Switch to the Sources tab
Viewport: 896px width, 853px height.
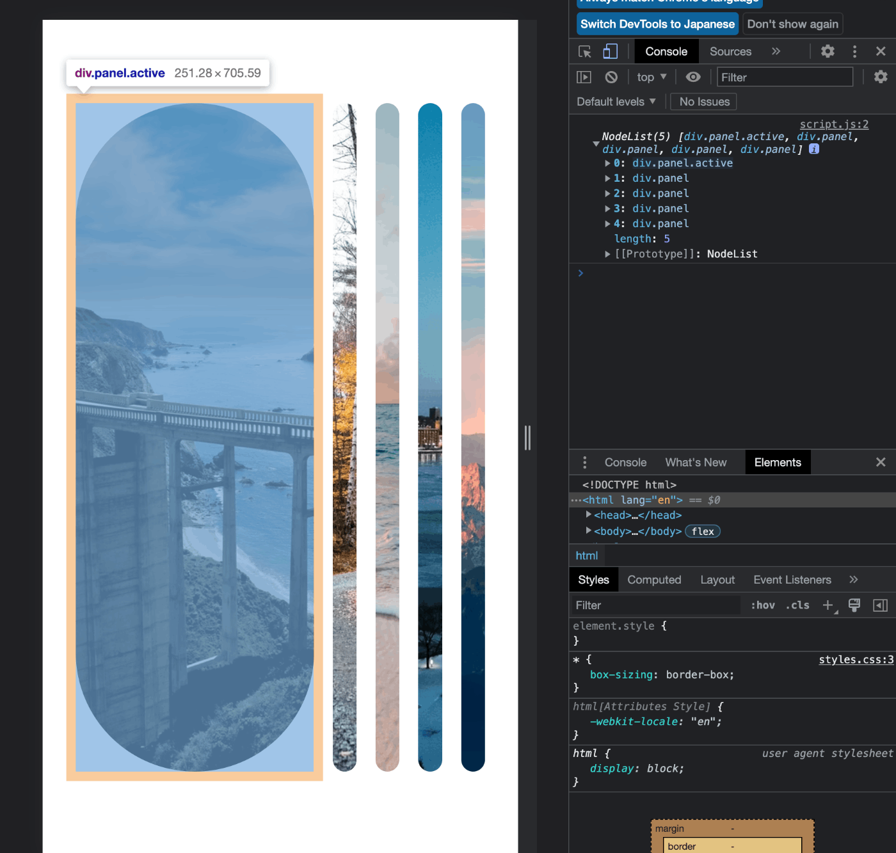point(730,52)
